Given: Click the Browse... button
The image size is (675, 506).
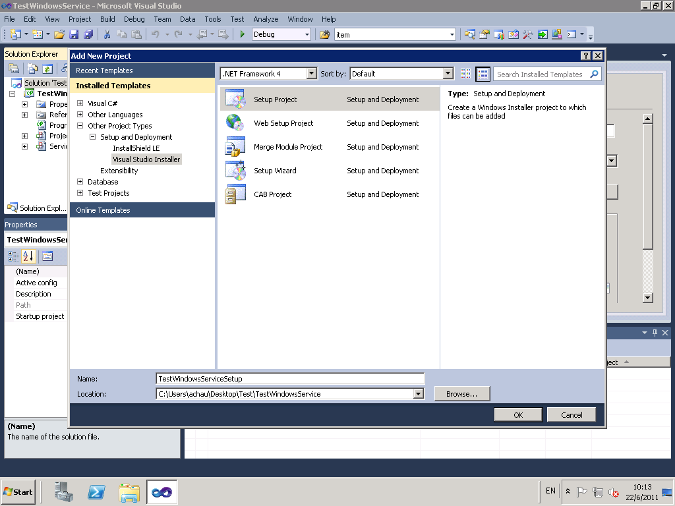Looking at the screenshot, I should (462, 394).
